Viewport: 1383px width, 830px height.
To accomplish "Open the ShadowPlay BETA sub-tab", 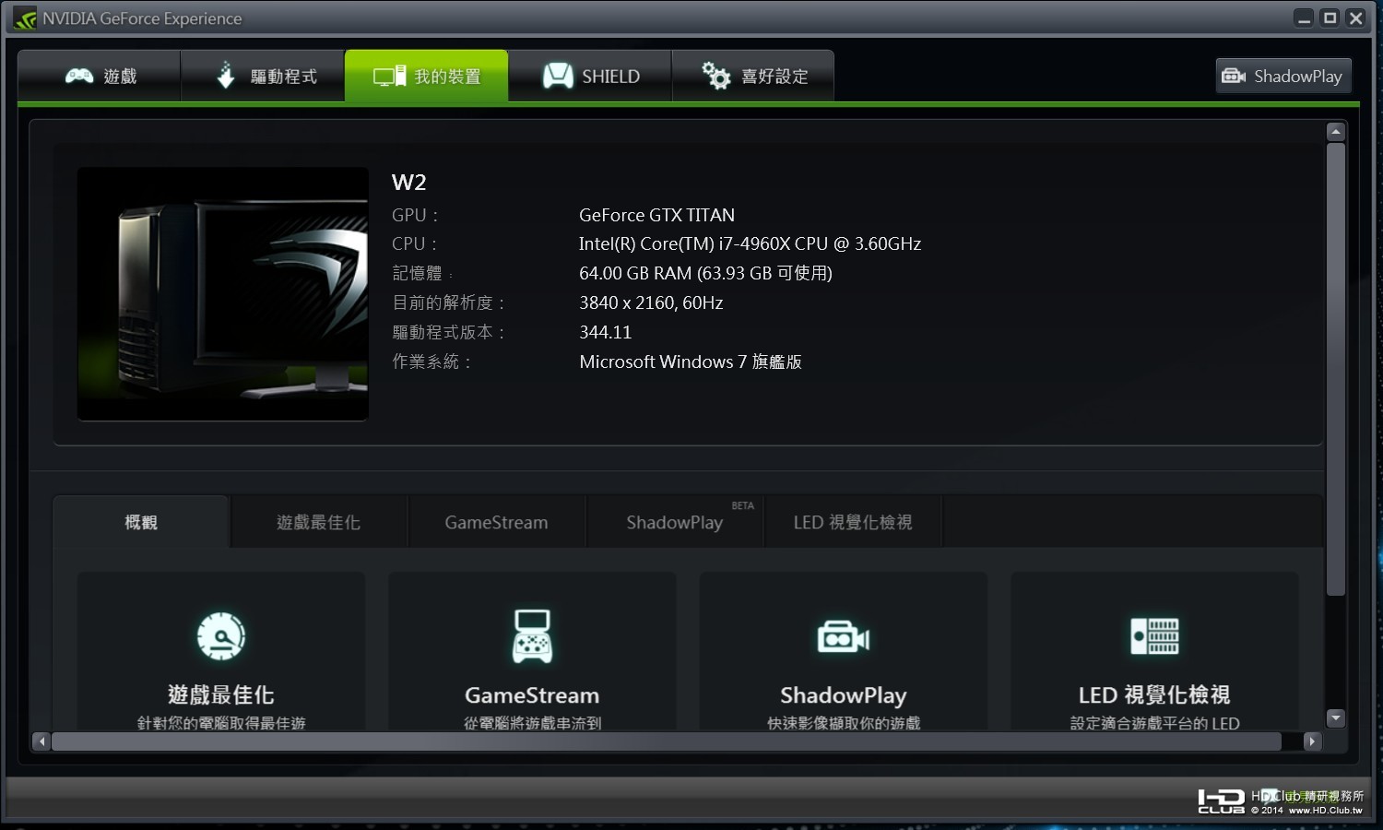I will [x=675, y=522].
